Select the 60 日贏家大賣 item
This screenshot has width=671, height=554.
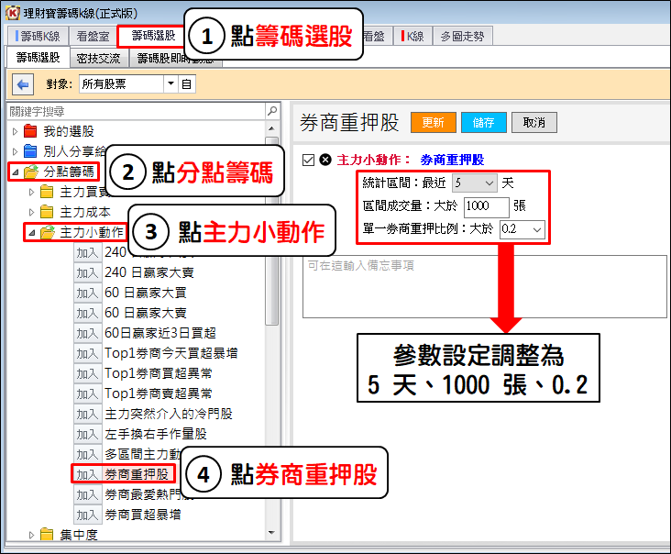146,313
